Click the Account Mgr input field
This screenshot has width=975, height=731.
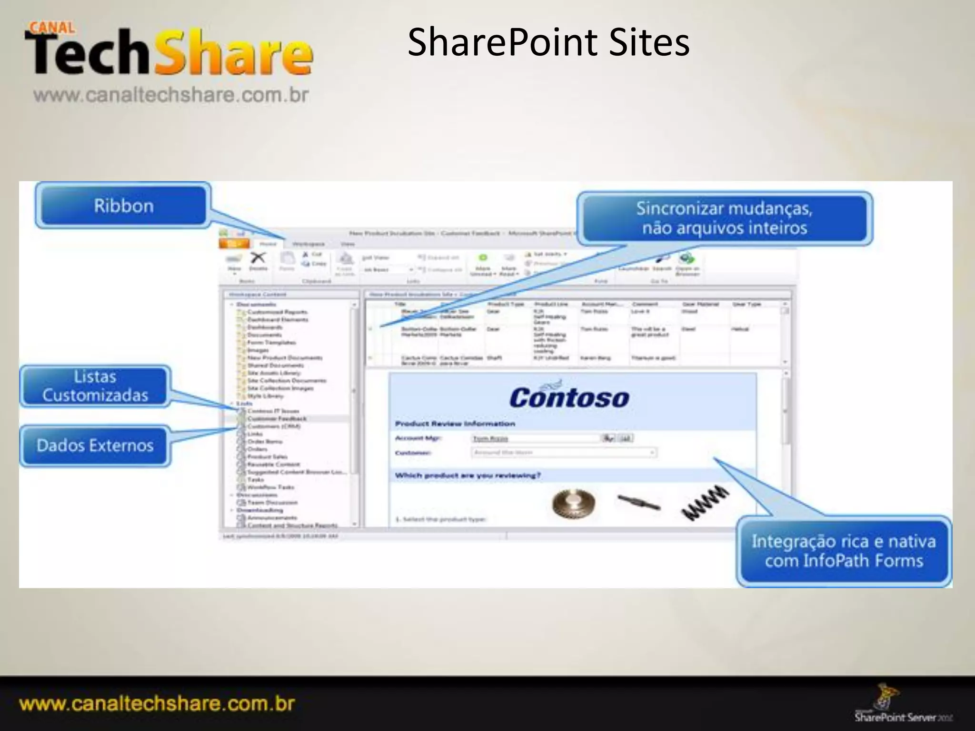pyautogui.click(x=536, y=438)
